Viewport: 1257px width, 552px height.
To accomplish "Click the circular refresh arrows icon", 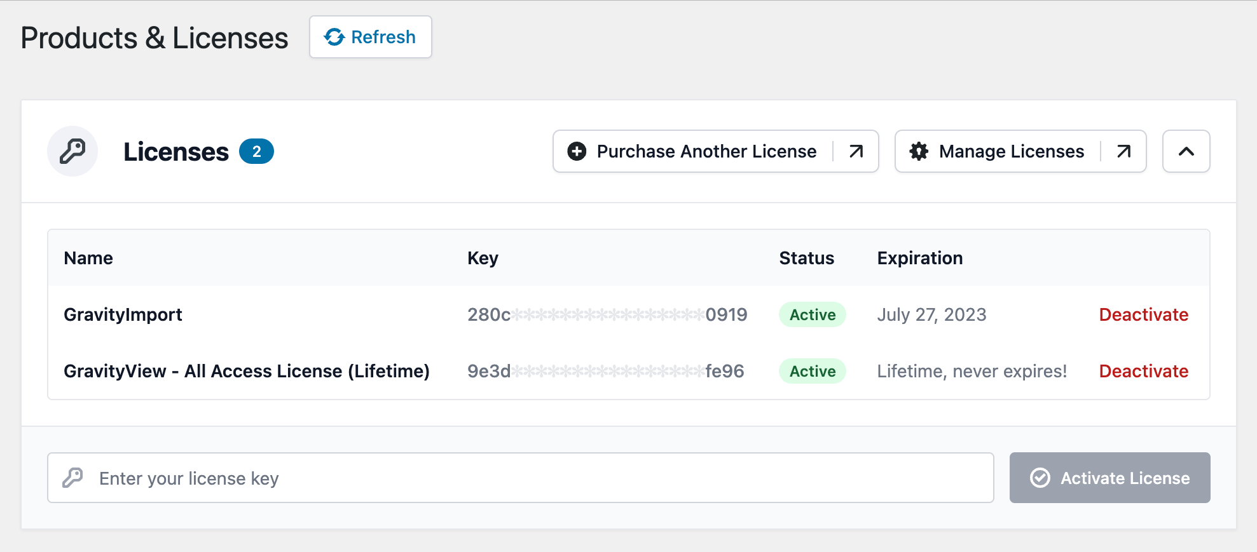I will (x=334, y=37).
